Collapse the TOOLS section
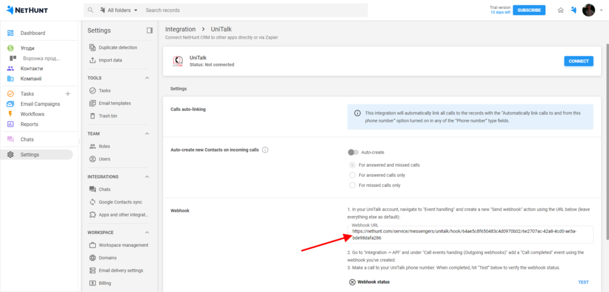Screen dimensions: 609x292 [147, 78]
